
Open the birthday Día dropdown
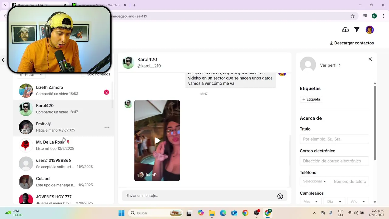coord(334,201)
